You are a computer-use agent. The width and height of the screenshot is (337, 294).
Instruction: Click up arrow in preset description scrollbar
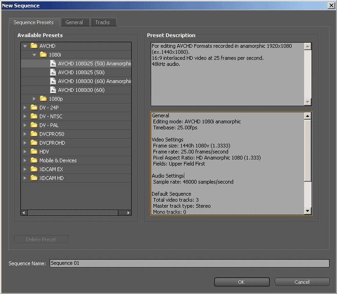(x=308, y=46)
